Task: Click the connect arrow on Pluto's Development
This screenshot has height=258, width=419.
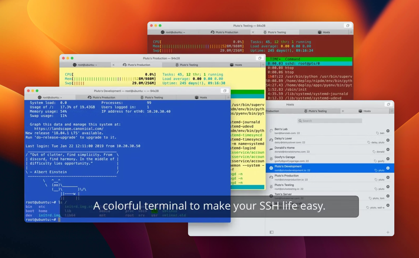Action: click(388, 168)
